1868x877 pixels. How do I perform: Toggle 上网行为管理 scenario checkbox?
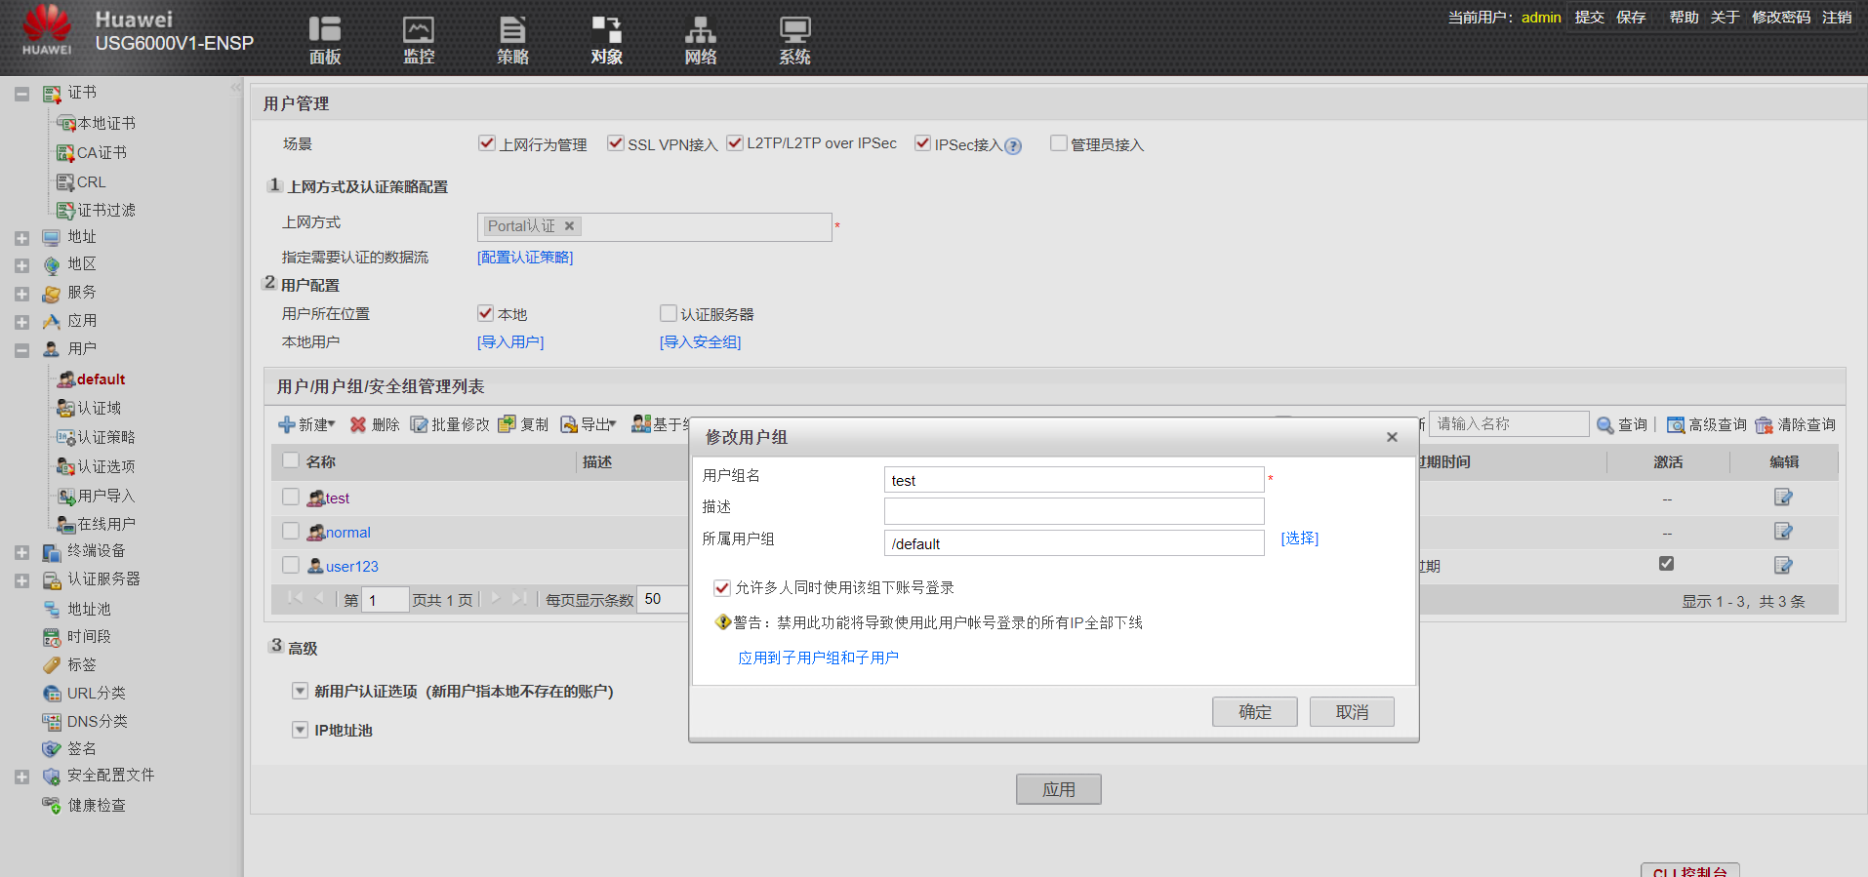487,143
